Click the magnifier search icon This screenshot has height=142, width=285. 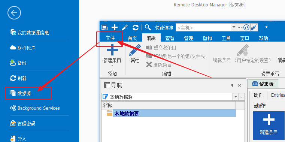coord(148,27)
